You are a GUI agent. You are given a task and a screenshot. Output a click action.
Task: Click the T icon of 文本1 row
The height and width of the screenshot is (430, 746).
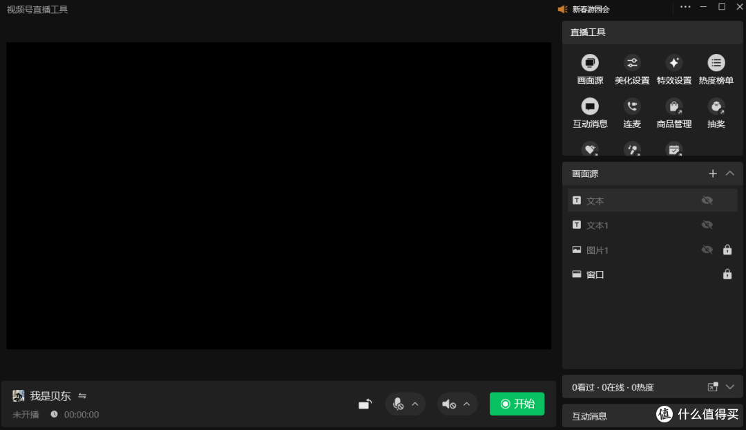point(577,225)
